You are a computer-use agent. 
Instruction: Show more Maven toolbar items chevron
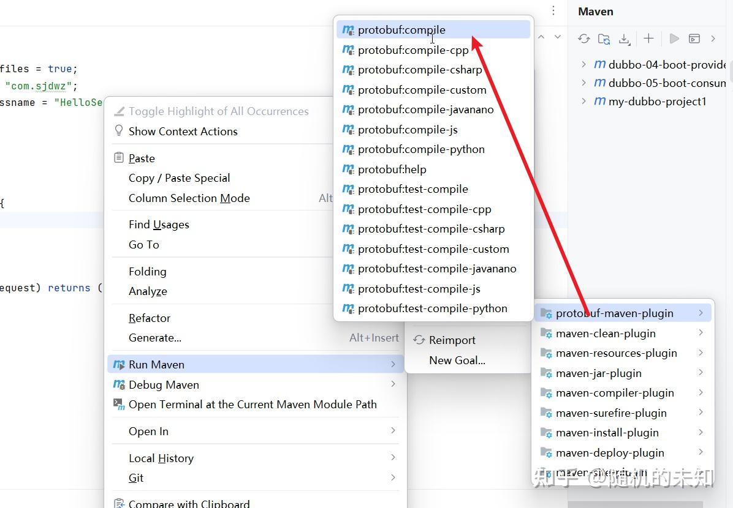pyautogui.click(x=713, y=39)
